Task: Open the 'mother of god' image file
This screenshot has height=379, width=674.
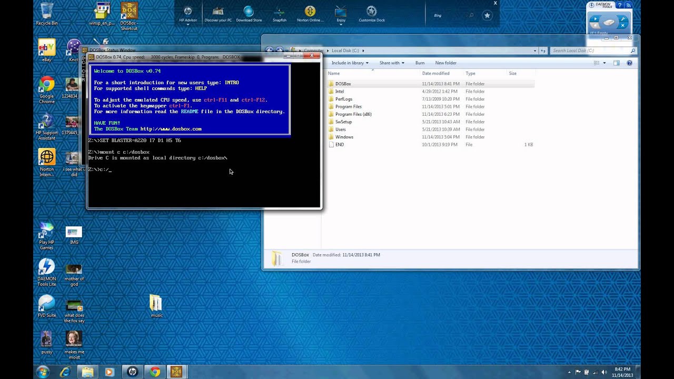Action: [74, 275]
